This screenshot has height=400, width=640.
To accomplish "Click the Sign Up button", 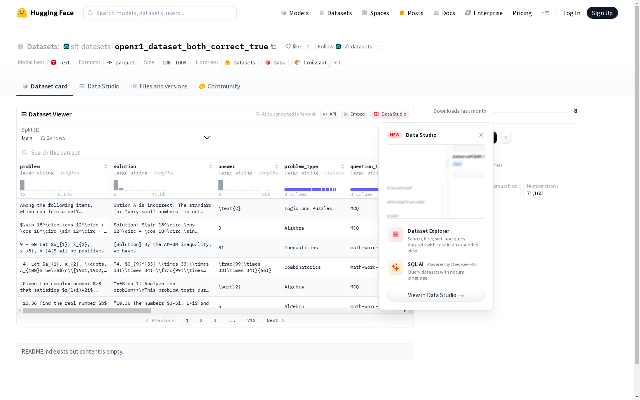I will coord(602,13).
